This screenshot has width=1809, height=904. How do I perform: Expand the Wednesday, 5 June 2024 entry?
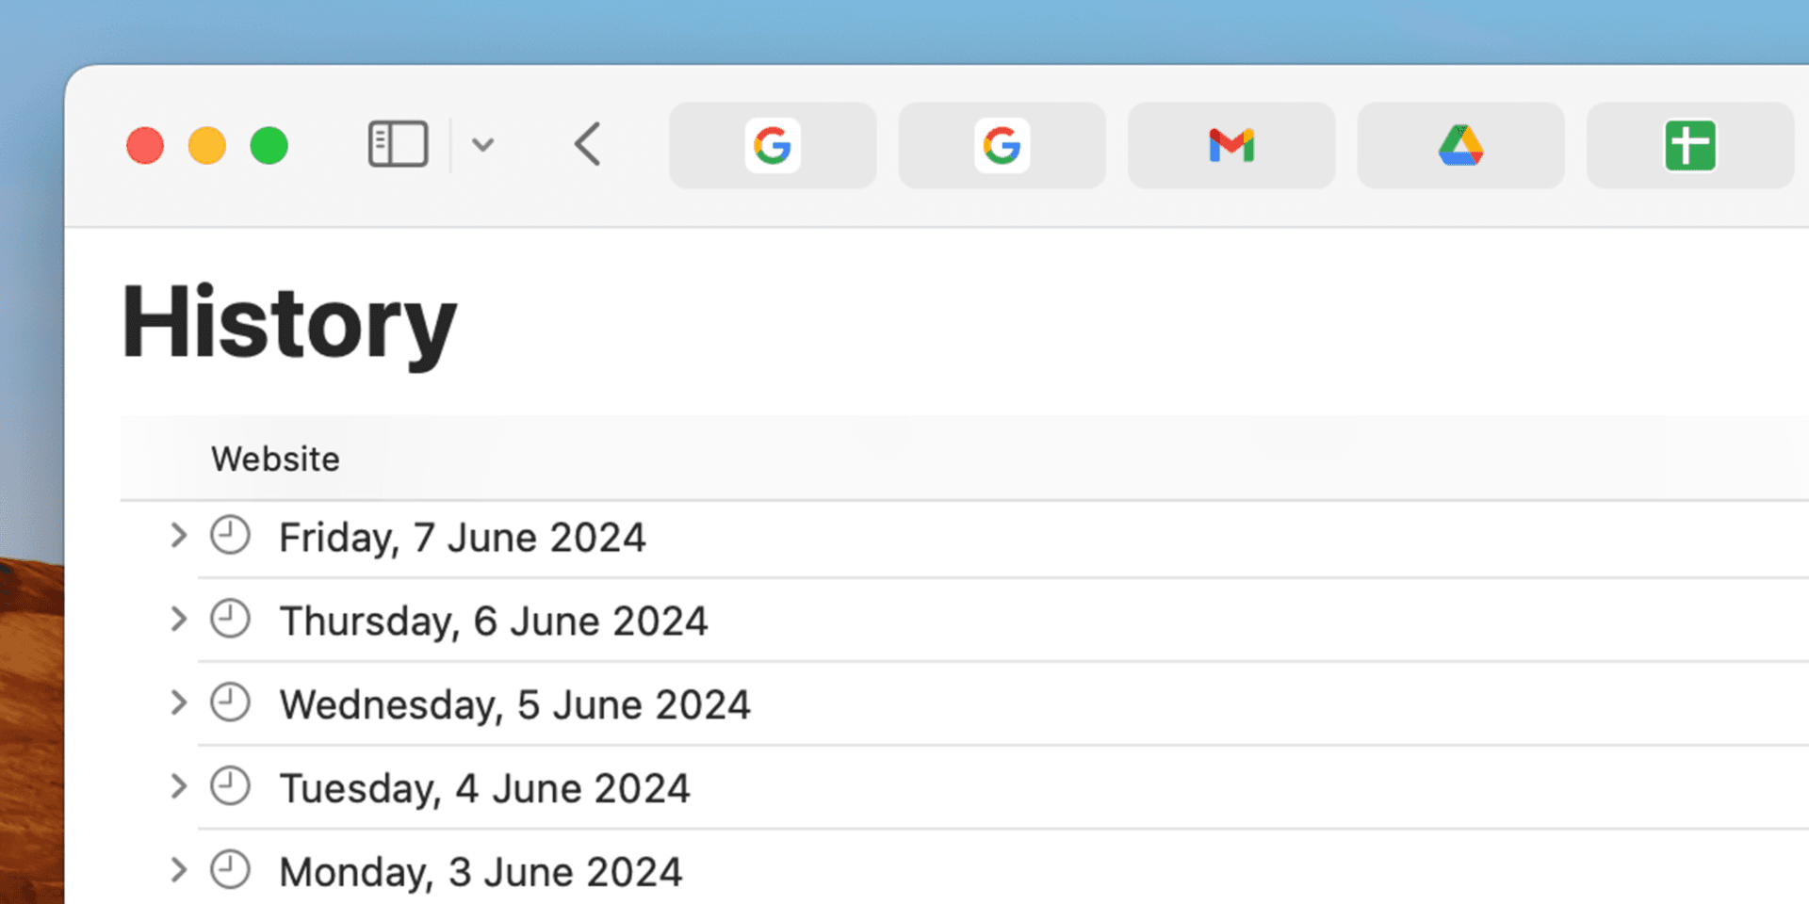tap(177, 702)
